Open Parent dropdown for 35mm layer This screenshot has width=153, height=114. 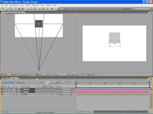click(x=65, y=92)
